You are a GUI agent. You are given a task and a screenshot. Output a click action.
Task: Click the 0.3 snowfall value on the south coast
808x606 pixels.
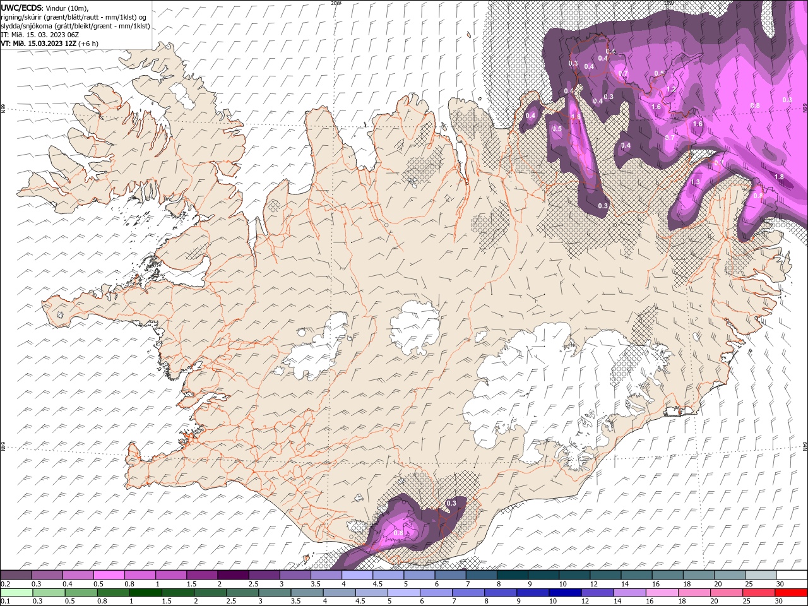tap(451, 503)
